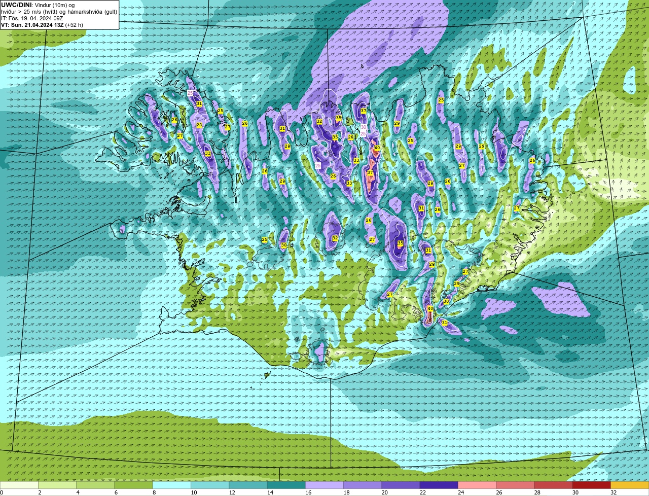Click the legend scale number '6'
This screenshot has width=649, height=496.
click(x=116, y=492)
